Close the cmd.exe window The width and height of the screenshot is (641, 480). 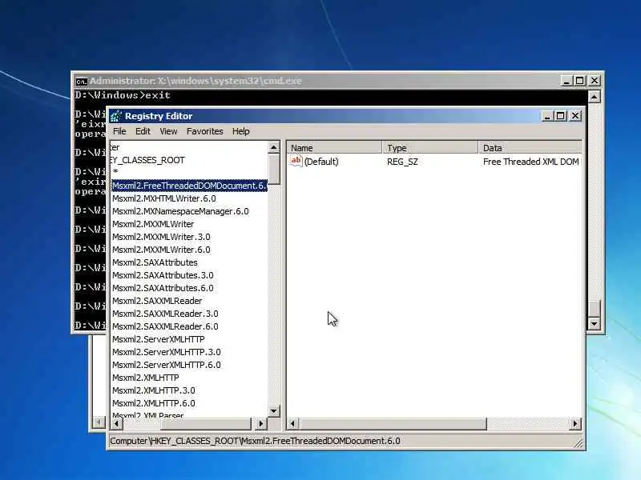coord(594,81)
